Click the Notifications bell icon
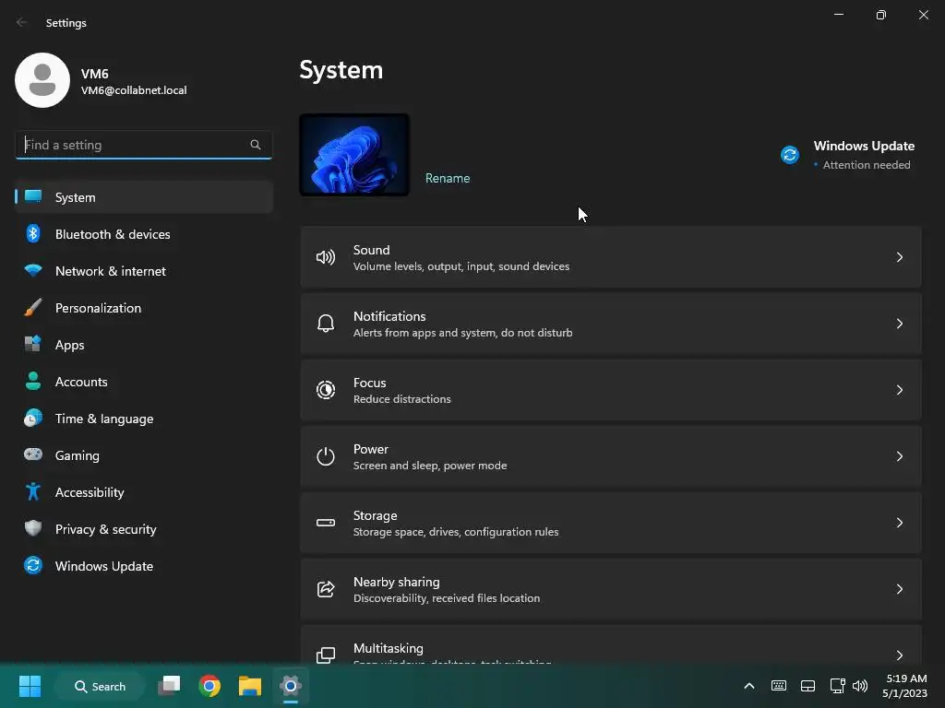 pyautogui.click(x=326, y=324)
